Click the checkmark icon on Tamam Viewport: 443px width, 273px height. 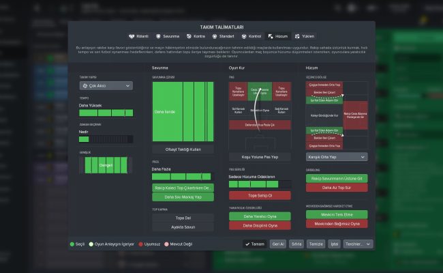[x=247, y=244]
